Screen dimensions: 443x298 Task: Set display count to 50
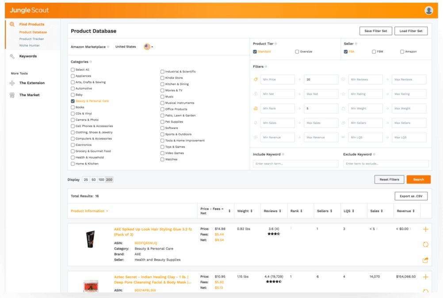(94, 180)
